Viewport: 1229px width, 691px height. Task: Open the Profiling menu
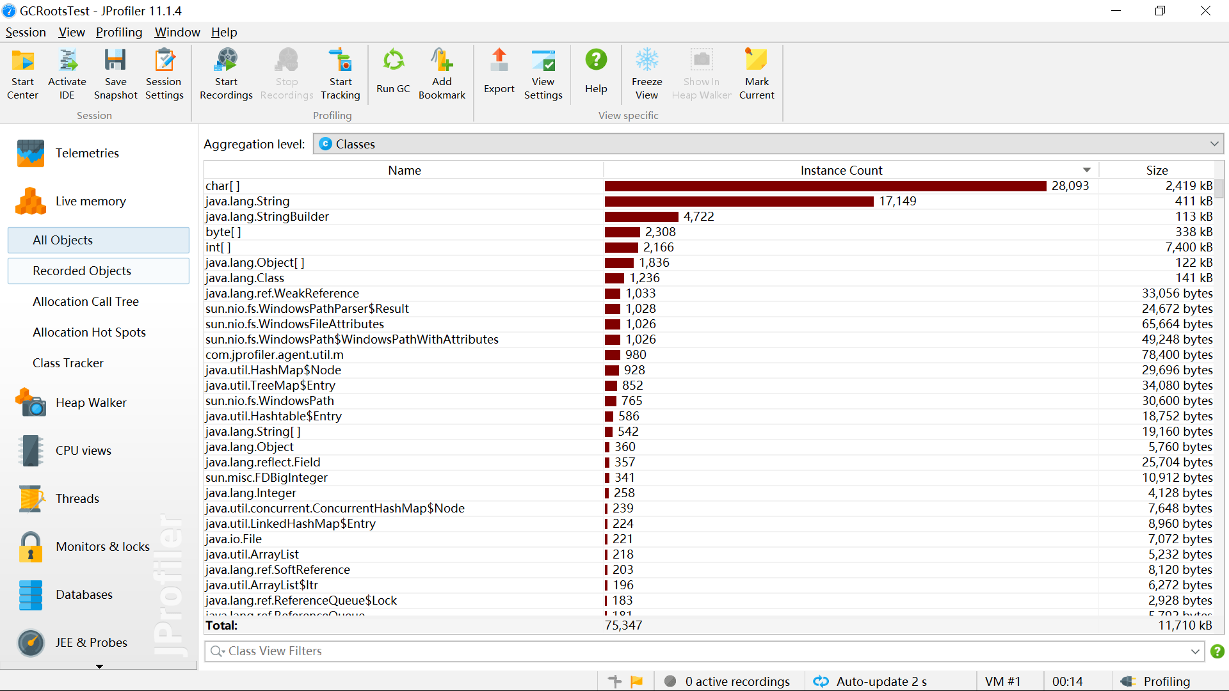(x=119, y=32)
